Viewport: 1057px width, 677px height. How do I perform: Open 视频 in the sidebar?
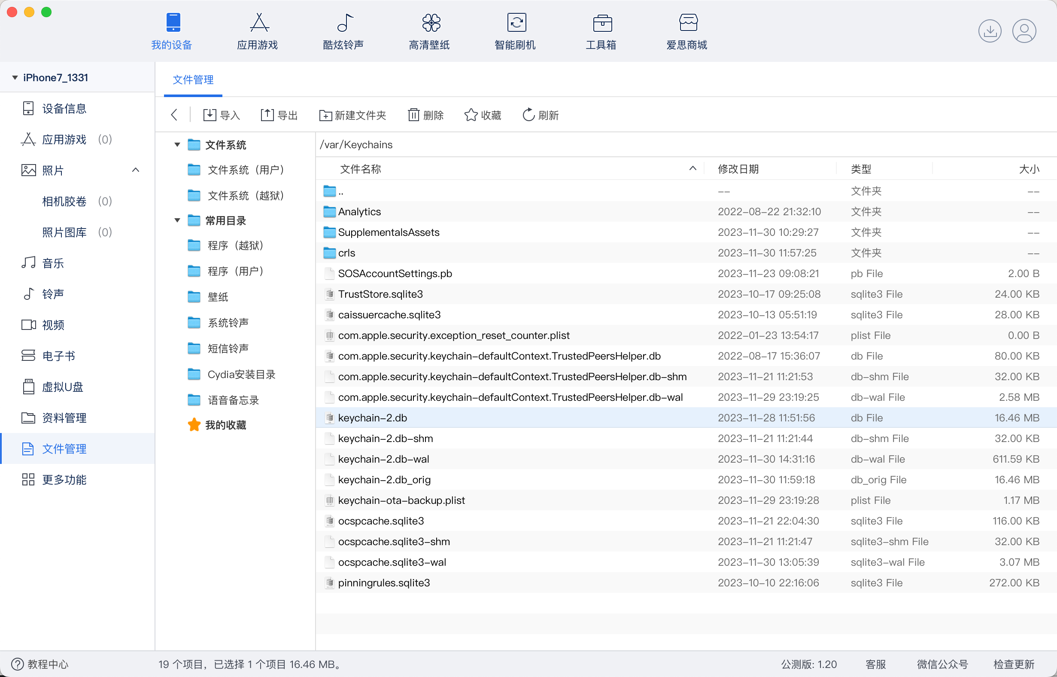(77, 325)
